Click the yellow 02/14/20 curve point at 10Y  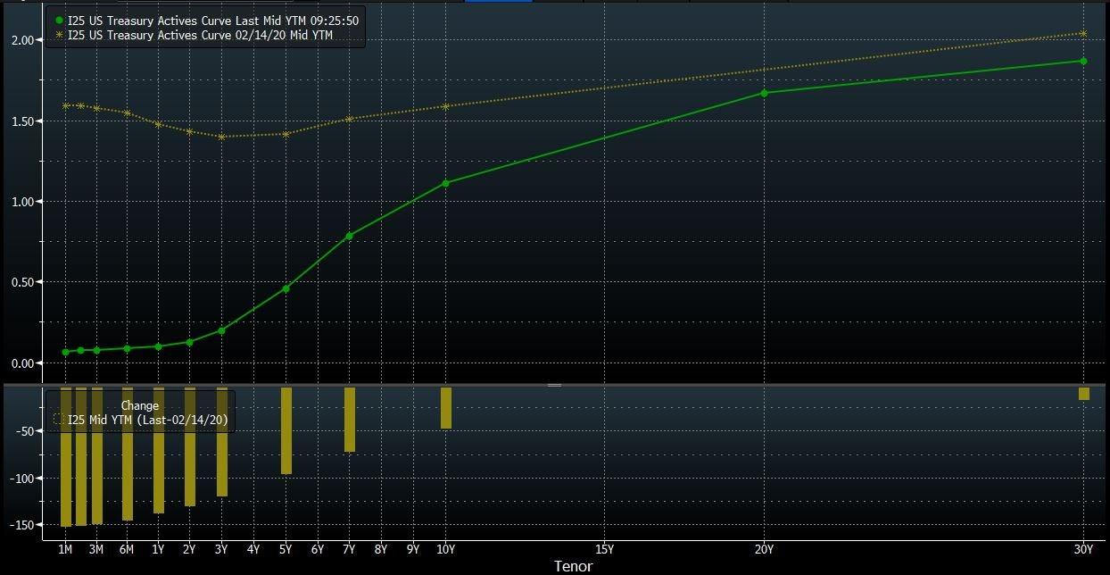446,106
